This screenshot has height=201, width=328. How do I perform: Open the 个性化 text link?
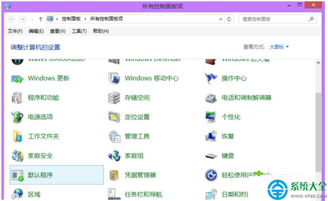231,117
